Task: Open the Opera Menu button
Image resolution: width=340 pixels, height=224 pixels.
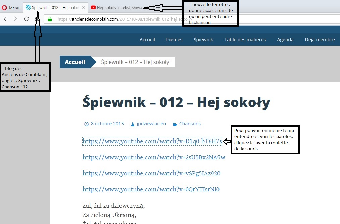Action: [x=11, y=8]
